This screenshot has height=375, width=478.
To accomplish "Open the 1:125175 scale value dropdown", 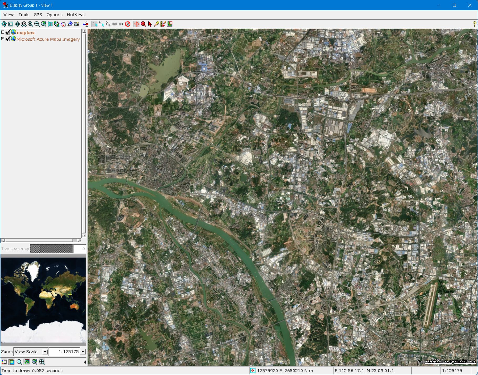I will pos(83,352).
